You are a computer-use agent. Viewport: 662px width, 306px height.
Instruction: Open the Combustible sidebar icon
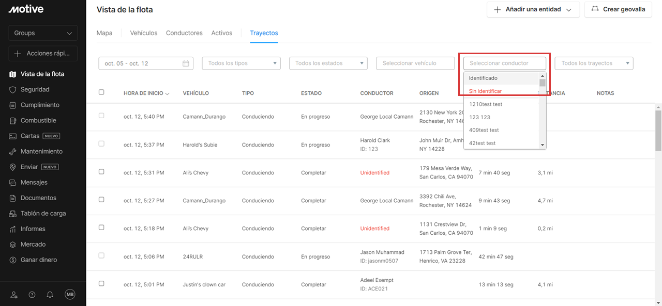[x=13, y=121]
